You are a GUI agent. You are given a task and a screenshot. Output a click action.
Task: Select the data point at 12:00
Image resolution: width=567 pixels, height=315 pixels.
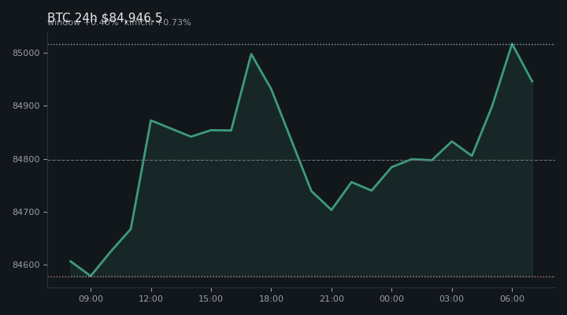(150, 120)
